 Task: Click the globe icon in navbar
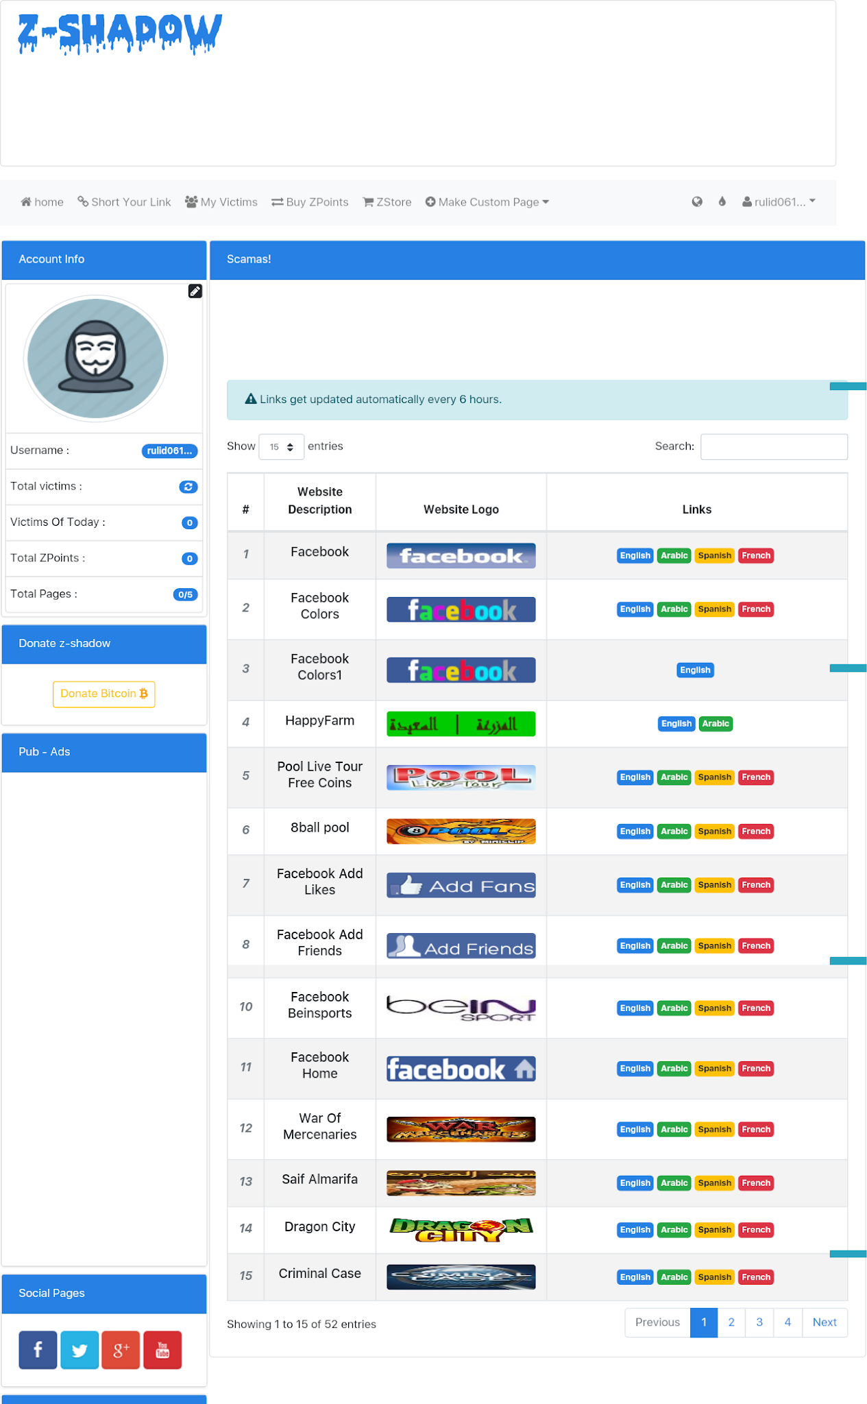(697, 202)
